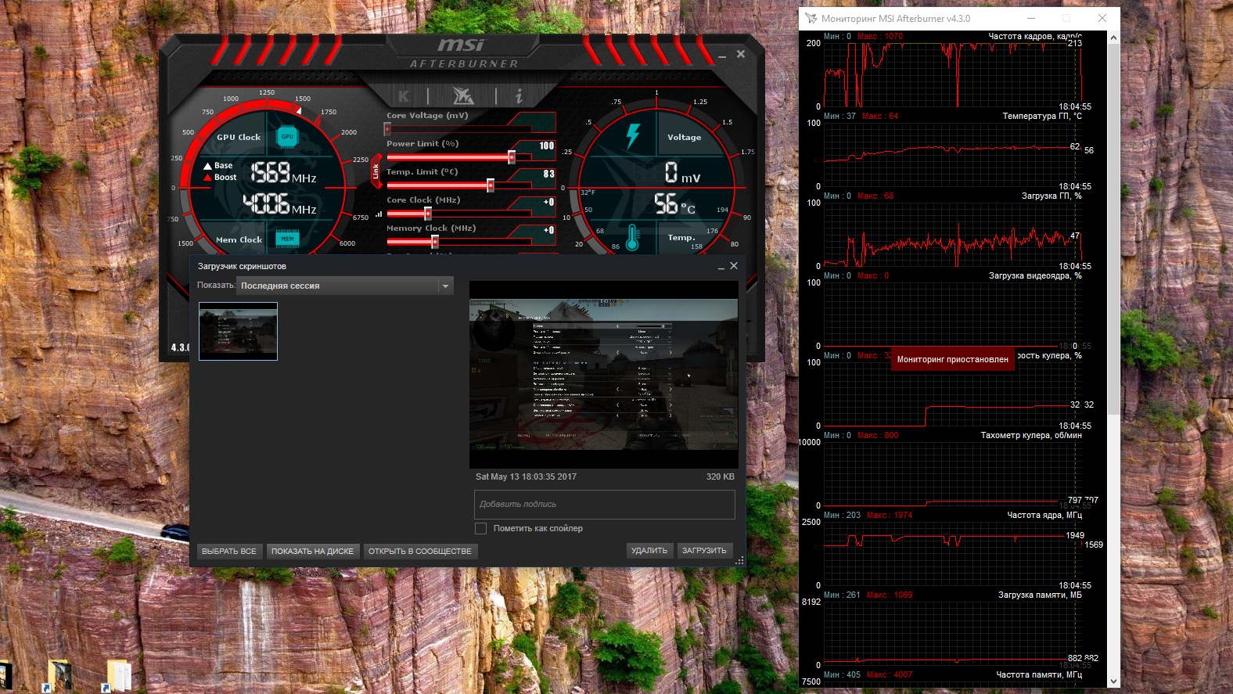This screenshot has height=694, width=1233.
Task: Click the 'Температура ГП, °C' graph label
Action: pos(1042,116)
